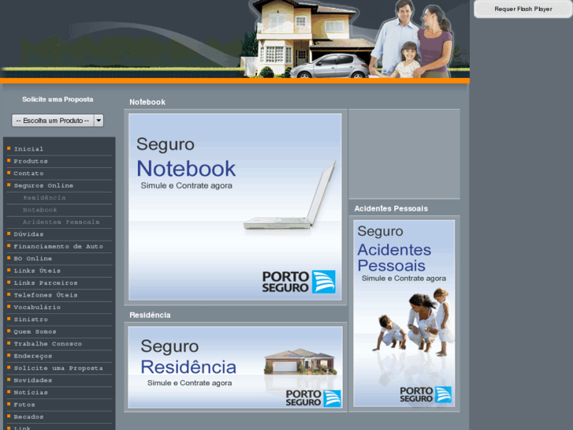
Task: Open Novidades in the sidebar
Action: (x=33, y=380)
